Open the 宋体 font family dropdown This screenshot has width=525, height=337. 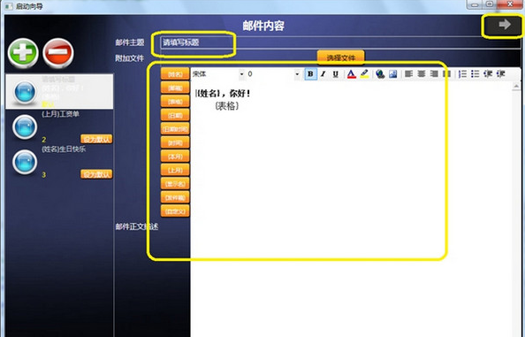coord(218,73)
